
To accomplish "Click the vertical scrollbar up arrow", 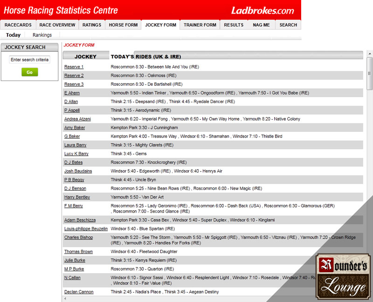I will (369, 54).
